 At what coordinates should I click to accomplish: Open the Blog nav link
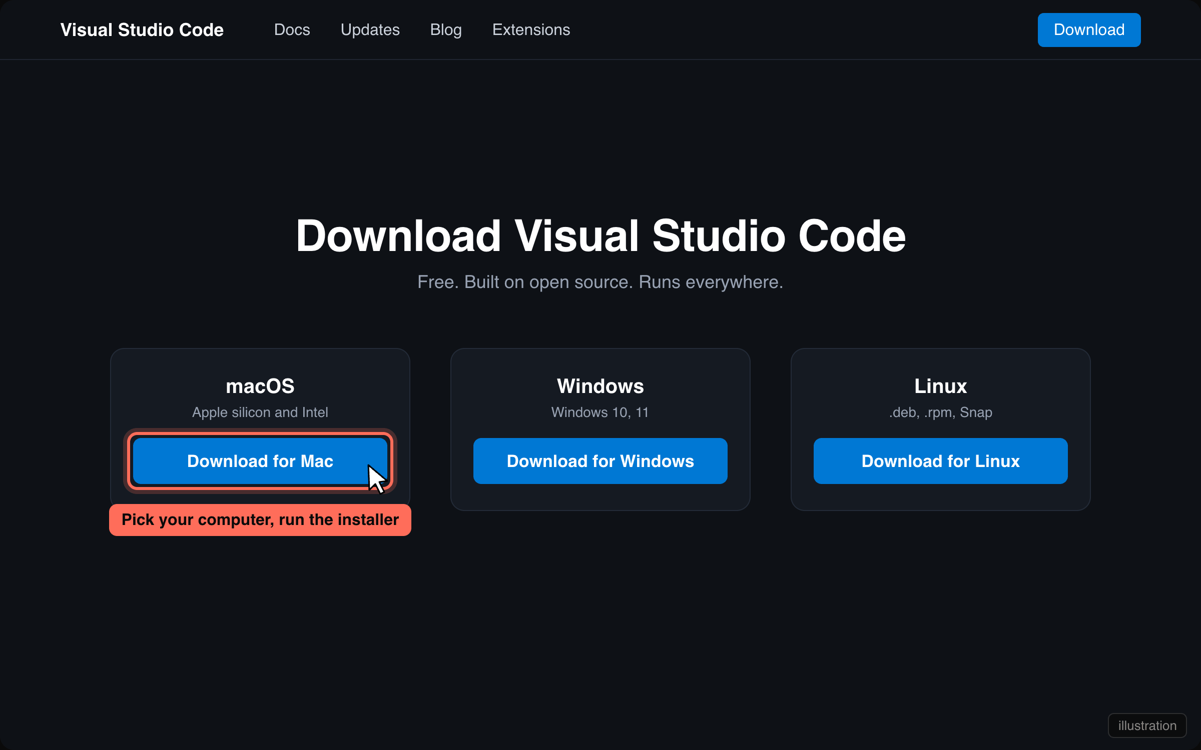pyautogui.click(x=446, y=30)
